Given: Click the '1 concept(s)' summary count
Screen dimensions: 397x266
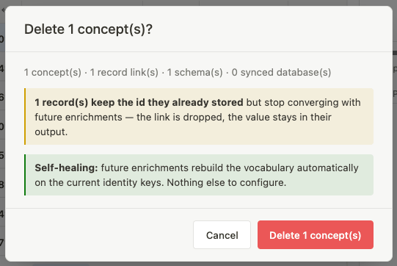Looking at the screenshot, I should tap(53, 73).
